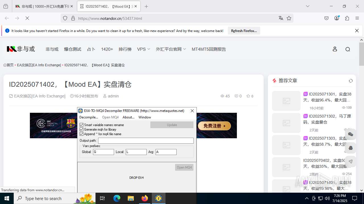Toggle Append ~ for mq4 file name
Image resolution: width=364 pixels, height=204 pixels.
click(82, 134)
